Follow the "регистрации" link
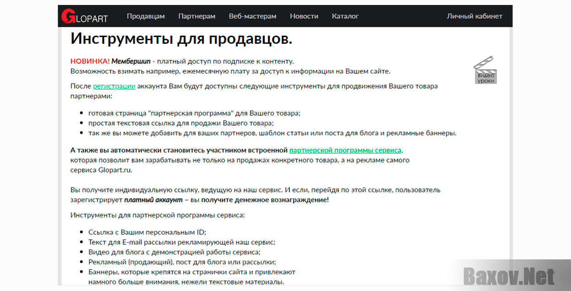This screenshot has width=571, height=291. [x=114, y=86]
